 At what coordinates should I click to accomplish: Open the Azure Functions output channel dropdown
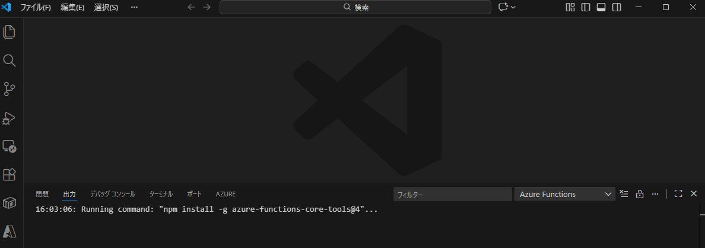click(564, 194)
